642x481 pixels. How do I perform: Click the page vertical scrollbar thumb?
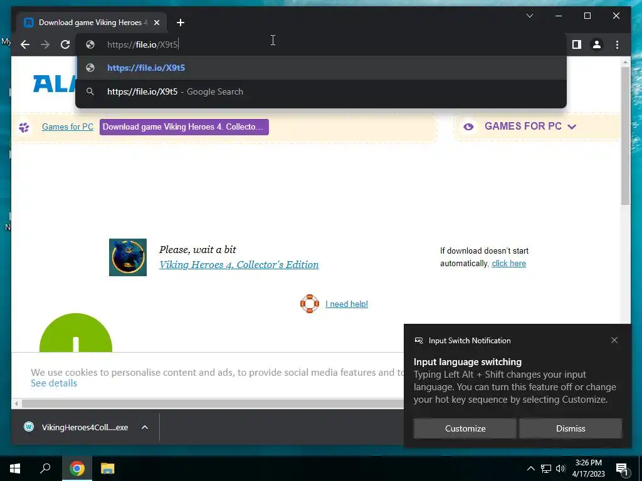[x=625, y=136]
